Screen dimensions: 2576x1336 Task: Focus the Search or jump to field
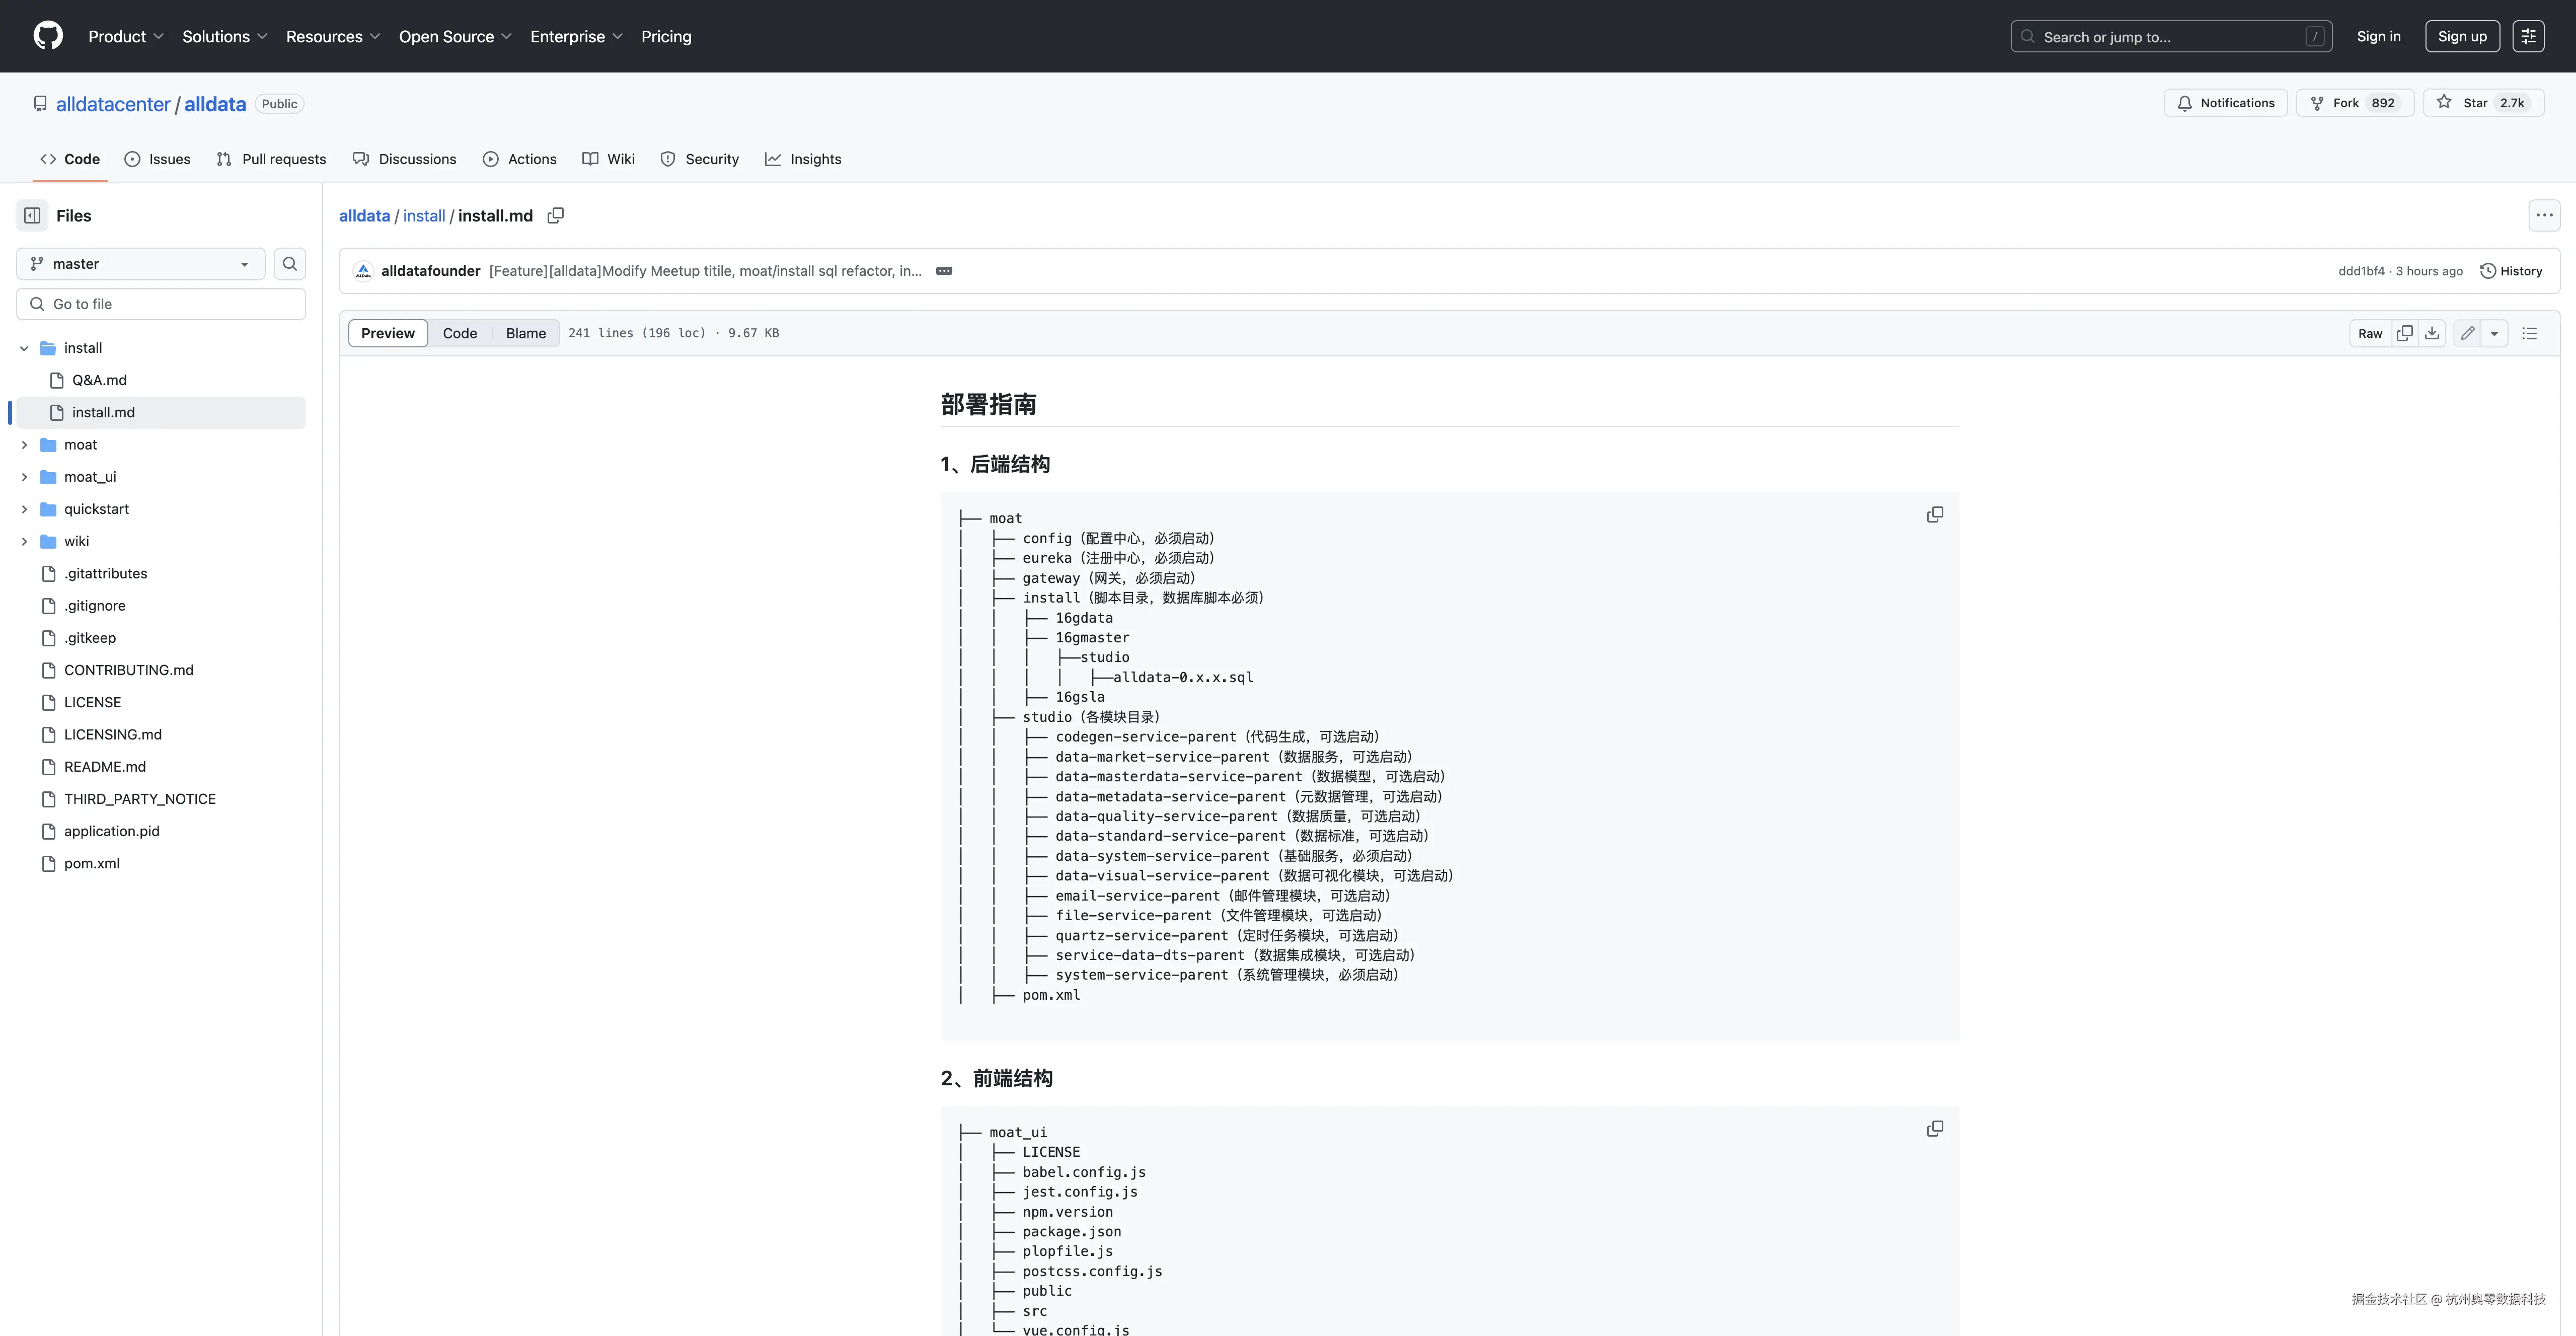pyautogui.click(x=2171, y=36)
